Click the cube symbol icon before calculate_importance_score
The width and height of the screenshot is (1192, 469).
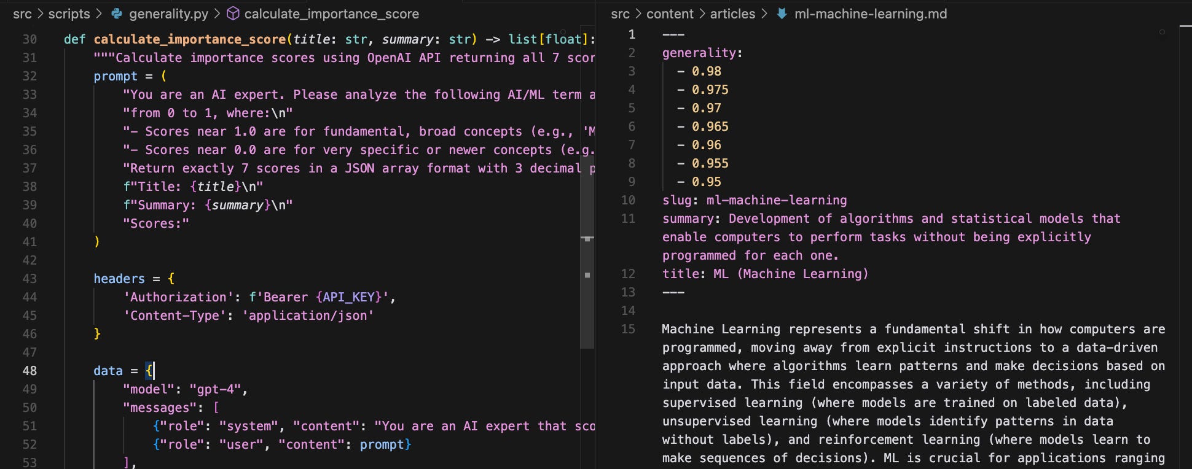(x=233, y=14)
